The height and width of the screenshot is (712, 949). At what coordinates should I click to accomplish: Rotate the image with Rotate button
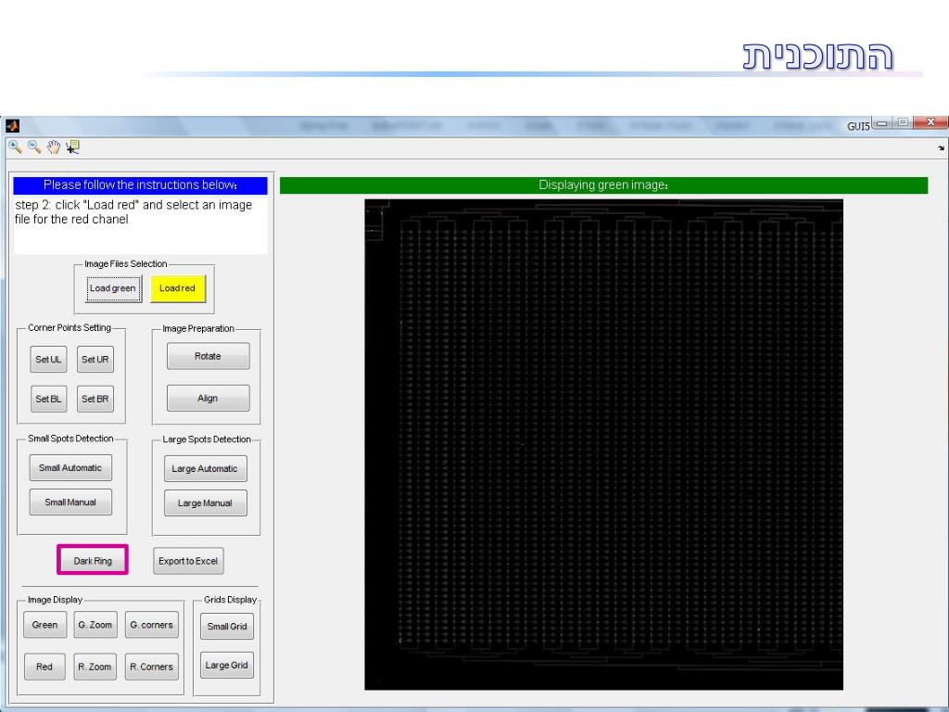[208, 356]
